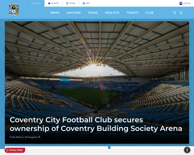Click the Log In link
194x155 pixels.
[187, 3]
